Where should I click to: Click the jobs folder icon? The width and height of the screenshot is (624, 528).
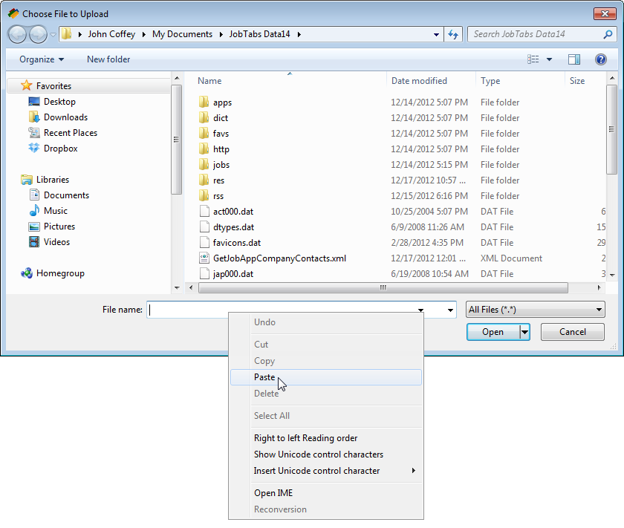point(204,164)
